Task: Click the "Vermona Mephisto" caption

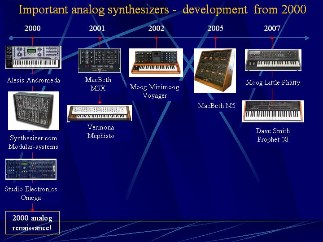Action: pos(101,131)
